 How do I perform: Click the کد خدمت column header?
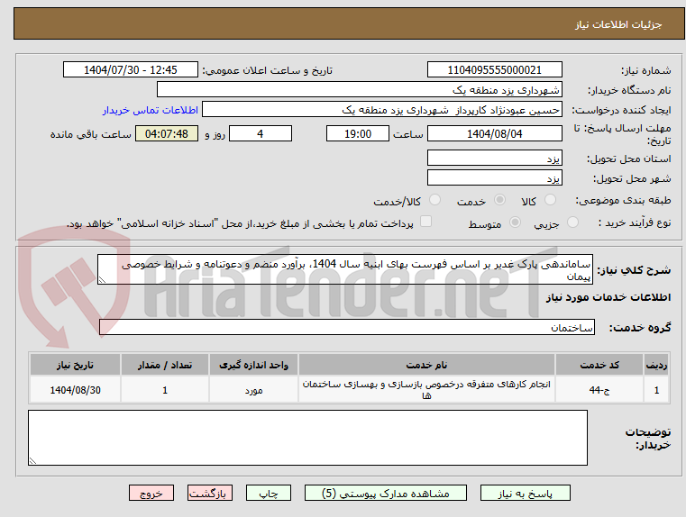tap(599, 365)
